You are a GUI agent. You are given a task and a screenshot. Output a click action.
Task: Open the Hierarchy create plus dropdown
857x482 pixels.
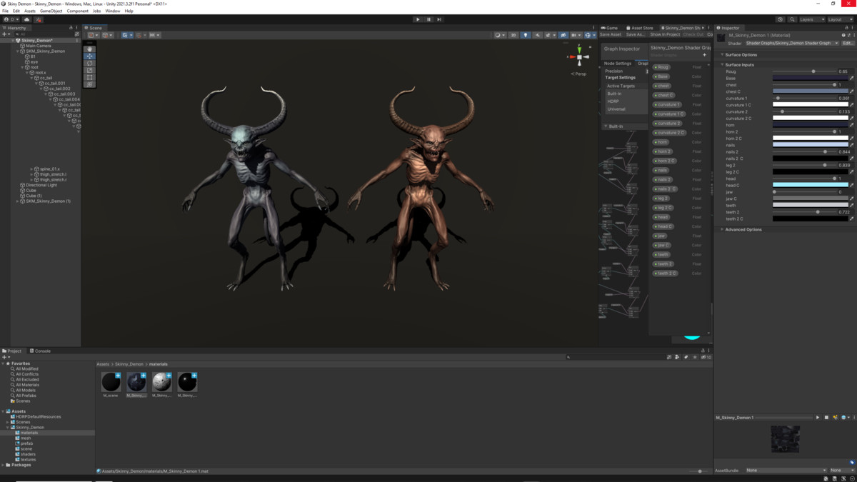[x=6, y=34]
